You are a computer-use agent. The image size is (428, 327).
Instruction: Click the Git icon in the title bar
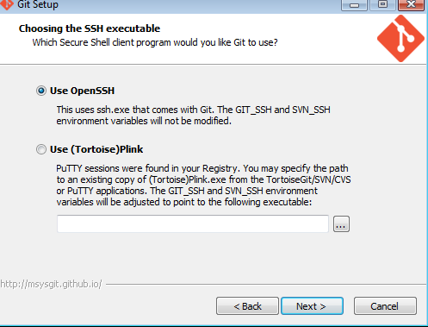[6, 4]
